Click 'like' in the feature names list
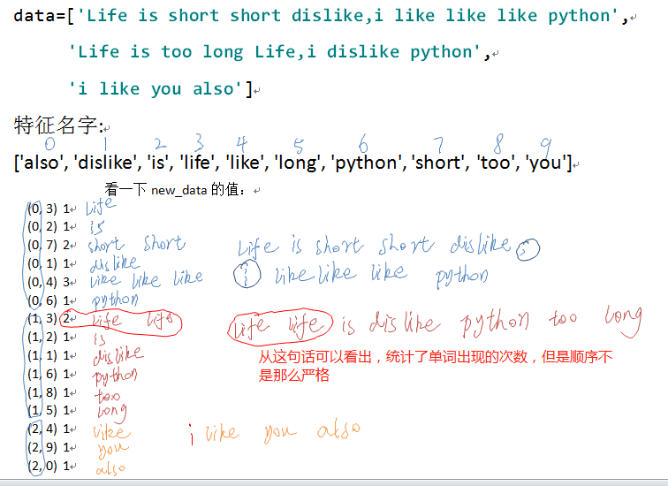668x486 pixels. (245, 163)
